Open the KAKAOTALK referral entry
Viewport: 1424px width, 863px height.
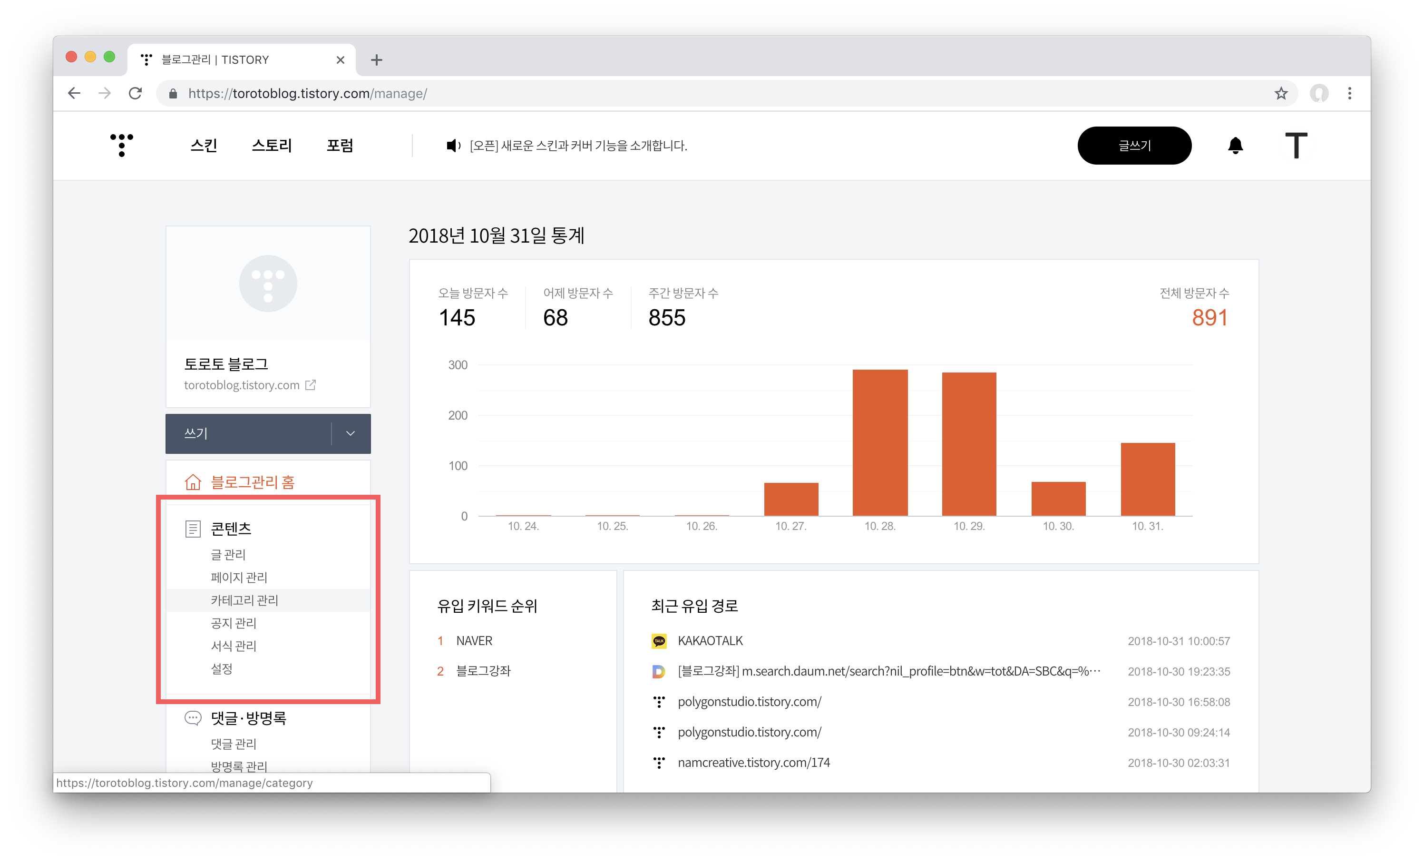710,641
